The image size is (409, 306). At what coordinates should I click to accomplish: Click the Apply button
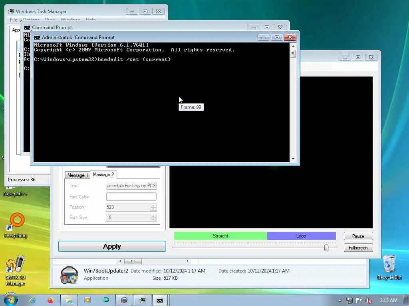point(112,246)
